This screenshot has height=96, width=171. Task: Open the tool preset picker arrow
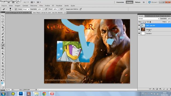6,9
